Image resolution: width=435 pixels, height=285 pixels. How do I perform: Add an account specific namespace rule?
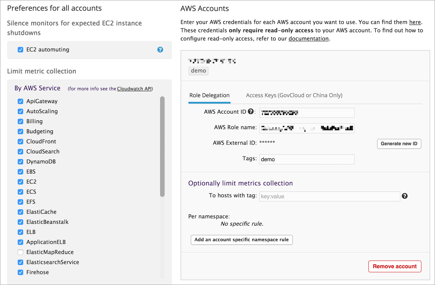coord(242,240)
